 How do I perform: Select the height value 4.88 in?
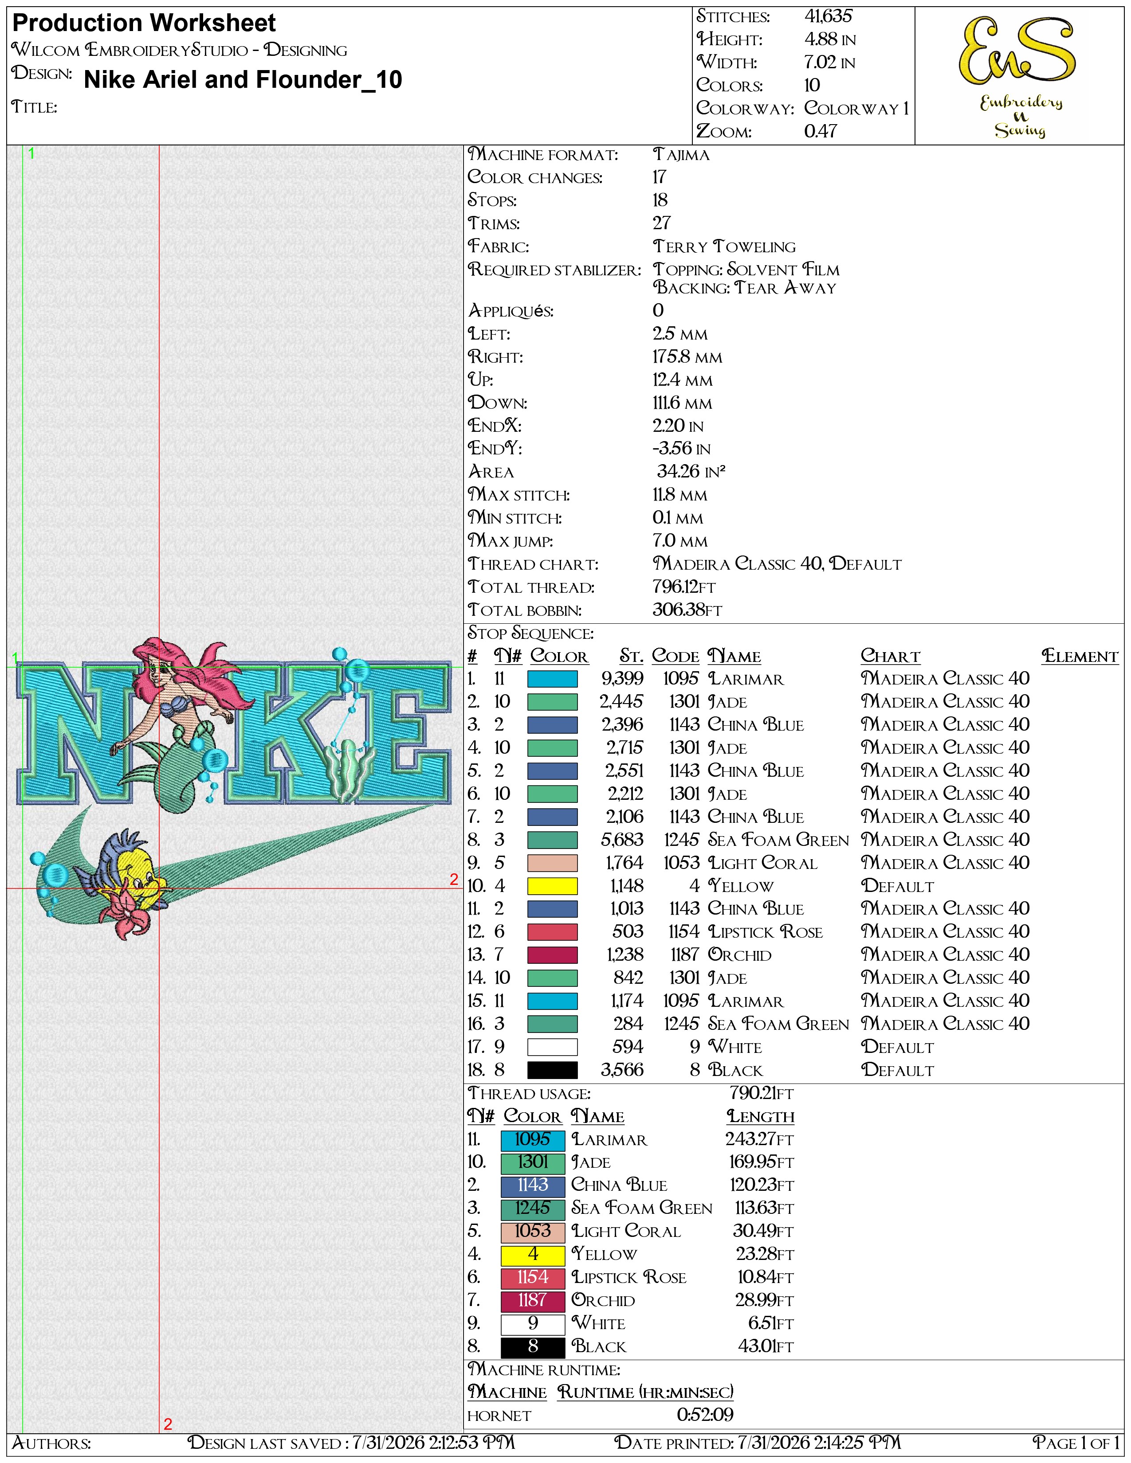tap(830, 39)
